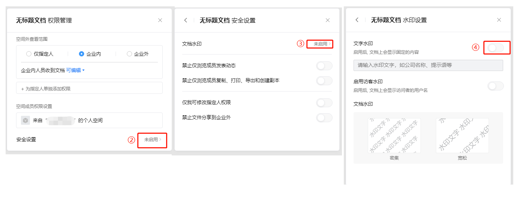Enable the 文字水印 toggle
Image resolution: width=520 pixels, height=204 pixels.
point(496,47)
